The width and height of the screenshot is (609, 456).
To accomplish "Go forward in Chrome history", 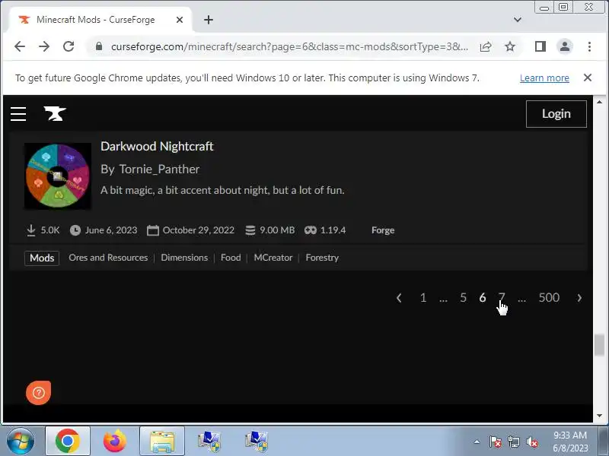I will 44,46.
